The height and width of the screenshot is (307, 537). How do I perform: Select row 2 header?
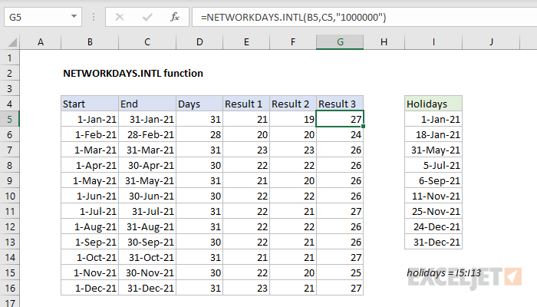click(9, 74)
